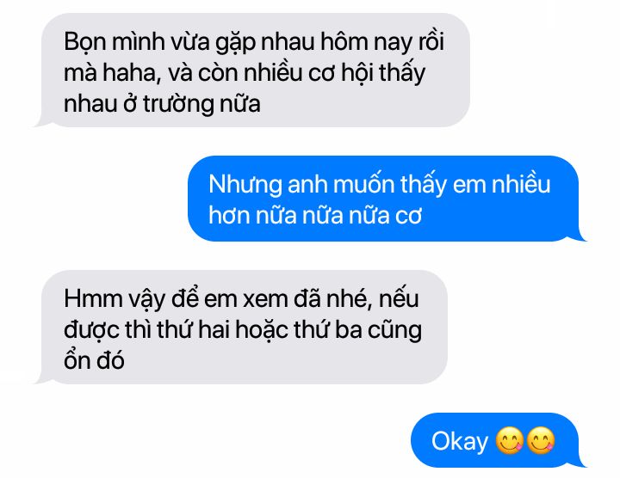This screenshot has height=478, width=620.
Task: Click the word "xem" in the third message
Action: click(x=264, y=299)
